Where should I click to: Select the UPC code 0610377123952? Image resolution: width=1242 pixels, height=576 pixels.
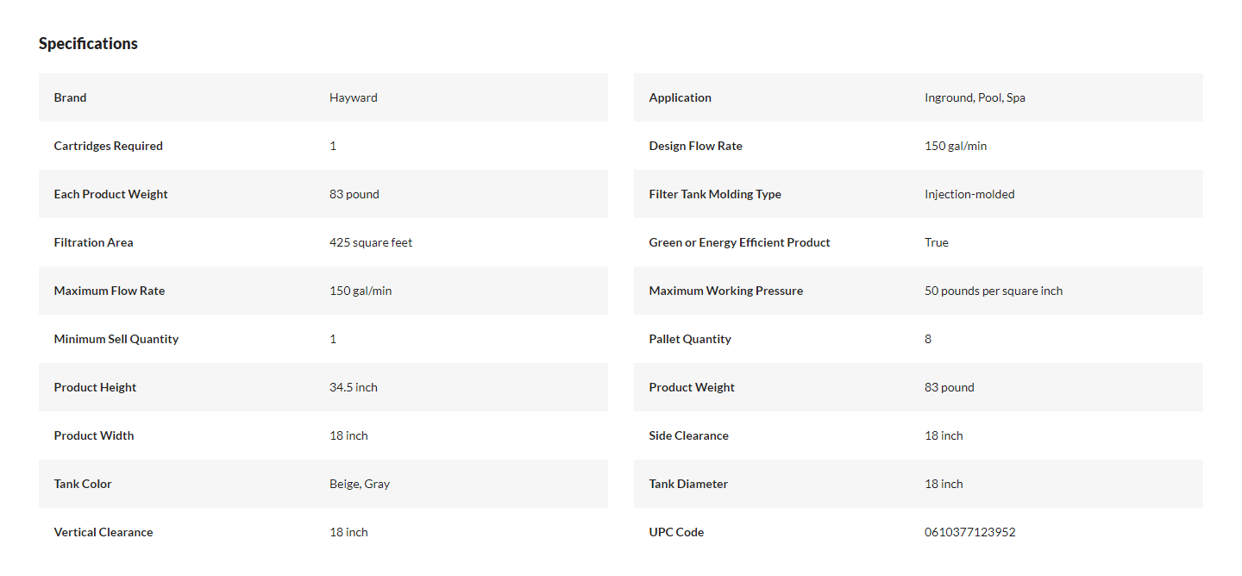pos(970,532)
